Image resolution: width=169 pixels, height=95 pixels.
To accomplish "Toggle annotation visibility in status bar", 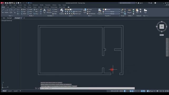I will 148,91.
